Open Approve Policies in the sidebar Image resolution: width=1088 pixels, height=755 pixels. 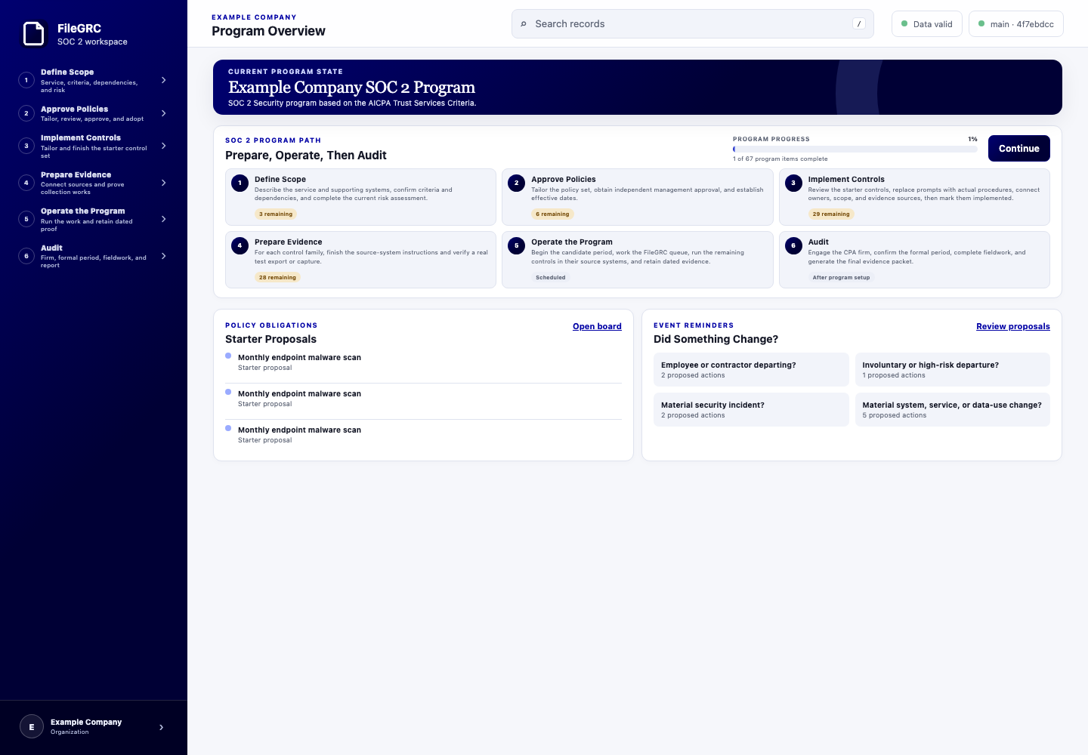(94, 113)
